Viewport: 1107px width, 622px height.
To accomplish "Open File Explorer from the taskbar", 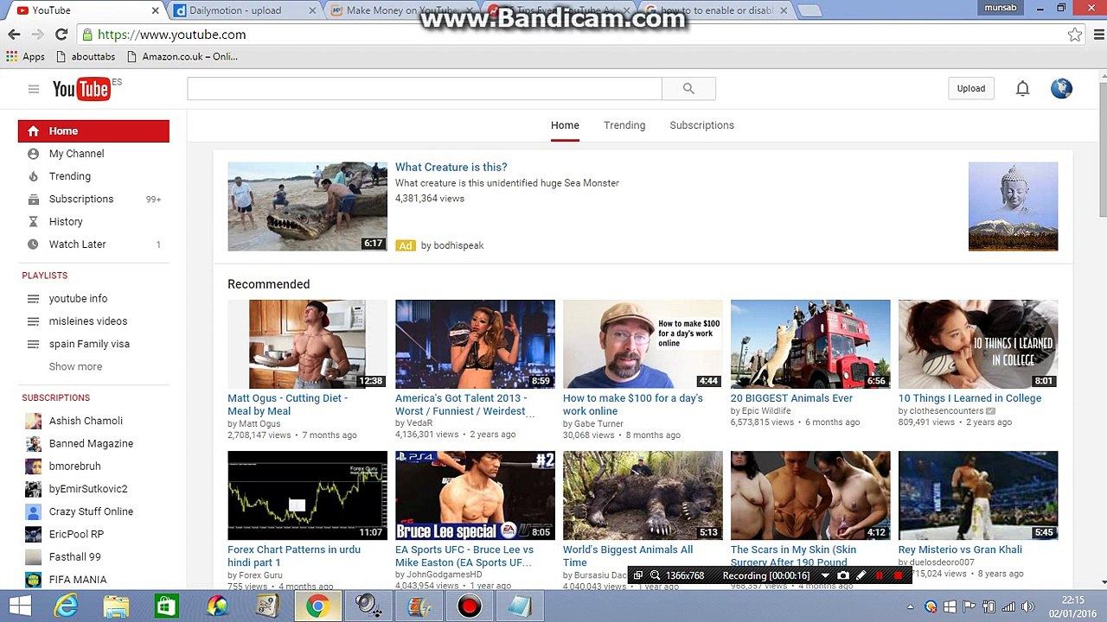I will [x=116, y=606].
